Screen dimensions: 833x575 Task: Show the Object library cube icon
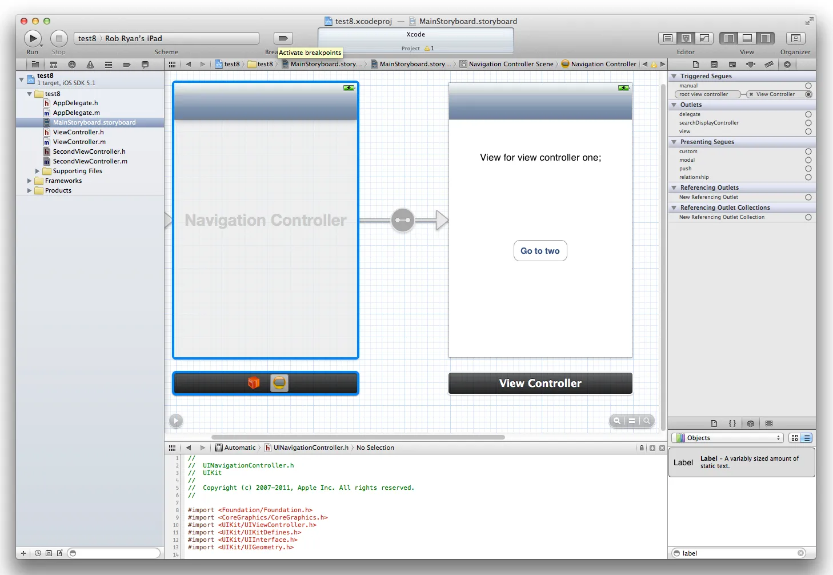click(x=751, y=424)
